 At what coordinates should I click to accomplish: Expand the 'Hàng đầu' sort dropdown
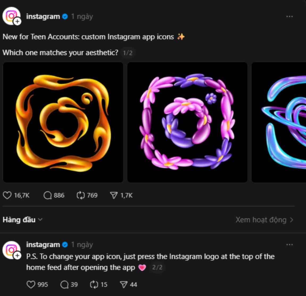(x=22, y=220)
